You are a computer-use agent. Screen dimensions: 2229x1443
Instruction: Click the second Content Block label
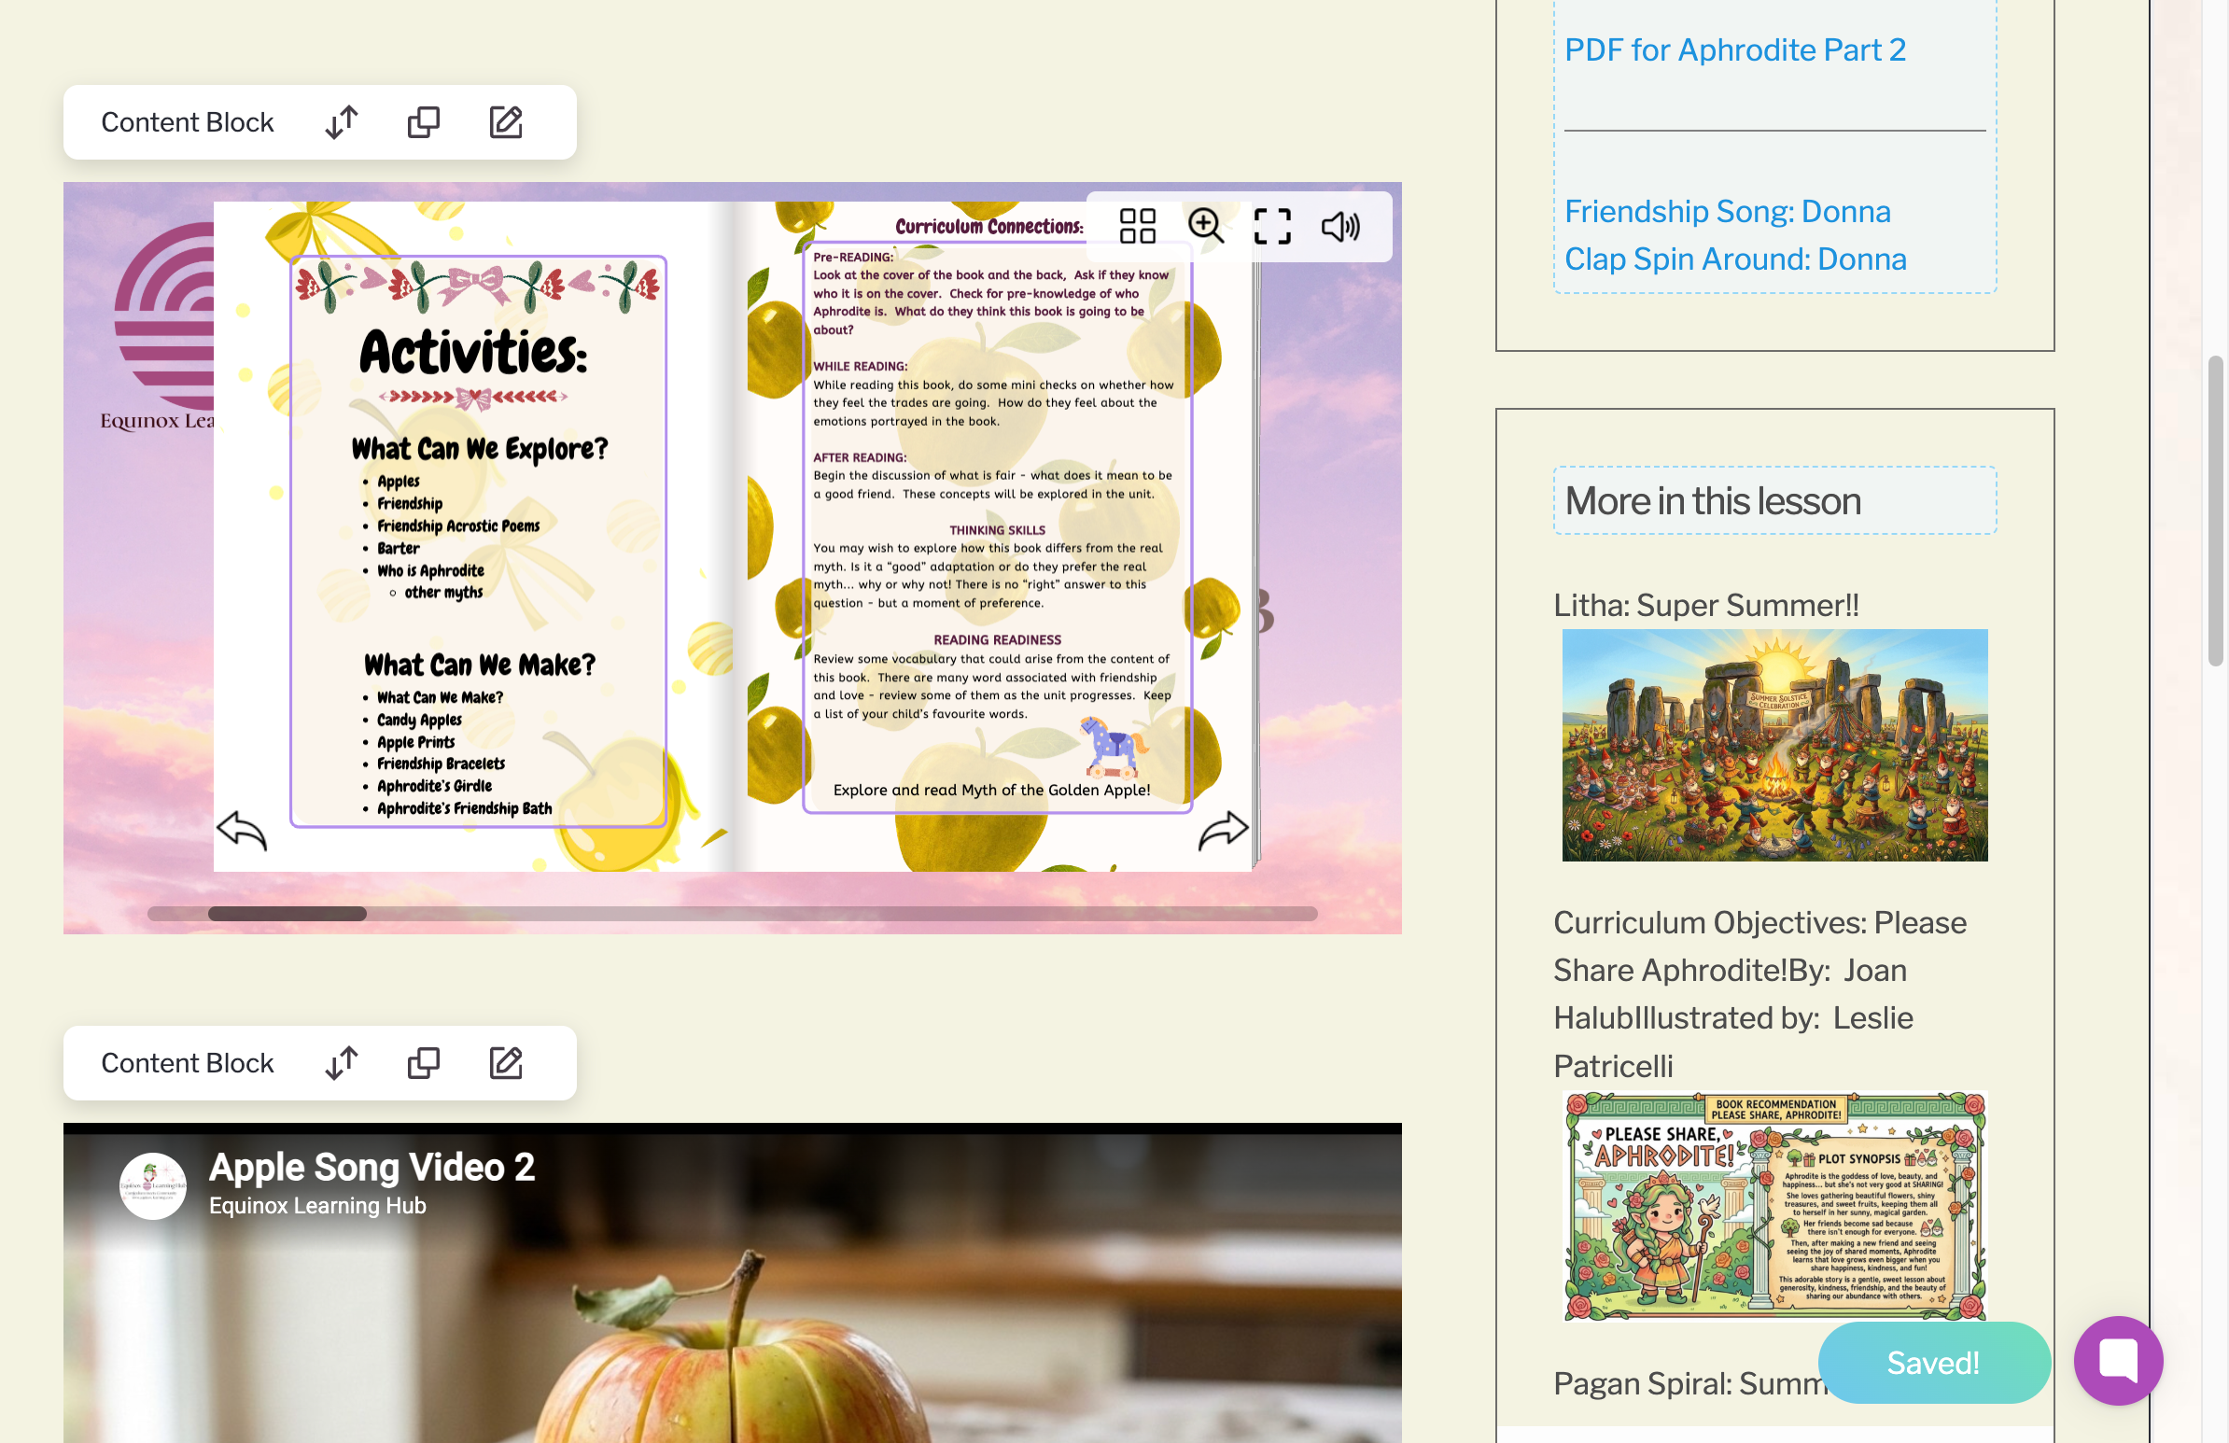coord(188,1063)
